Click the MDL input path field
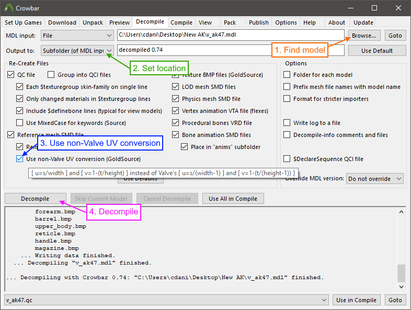The height and width of the screenshot is (310, 411). [x=231, y=35]
